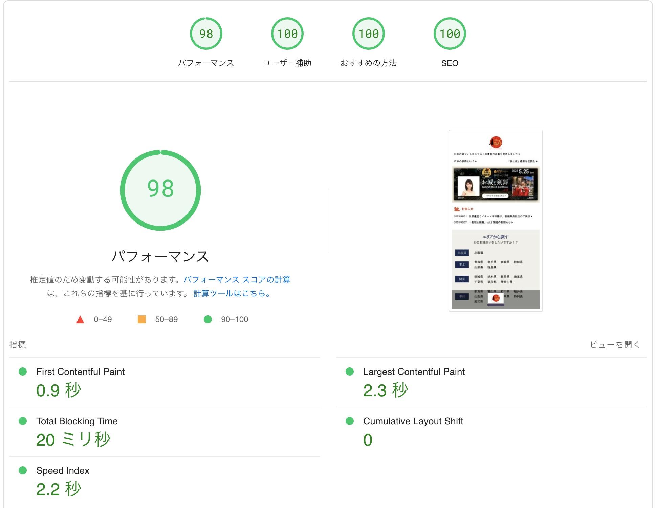Select the Total Blocking Time metric row
Screen dimensions: 656x508
(x=77, y=421)
